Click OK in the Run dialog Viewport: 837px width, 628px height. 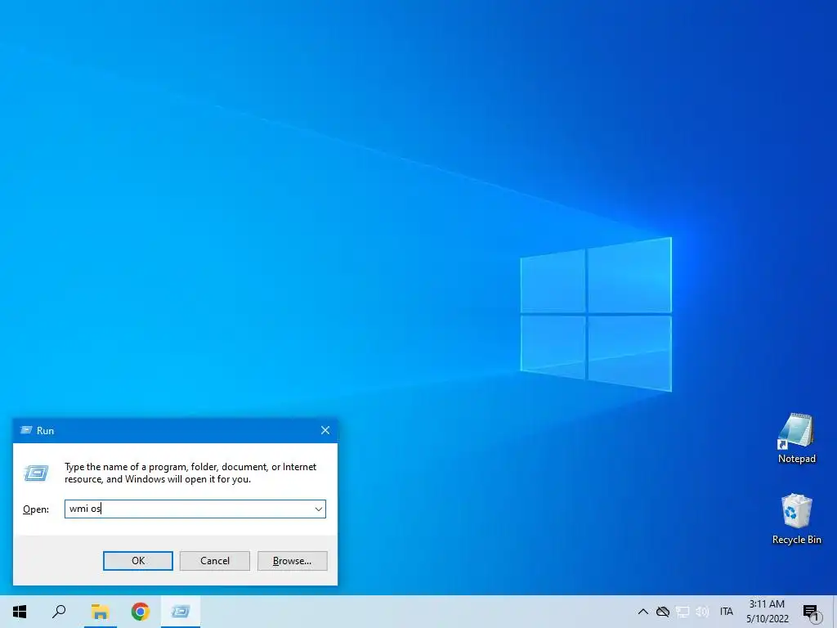pos(137,561)
